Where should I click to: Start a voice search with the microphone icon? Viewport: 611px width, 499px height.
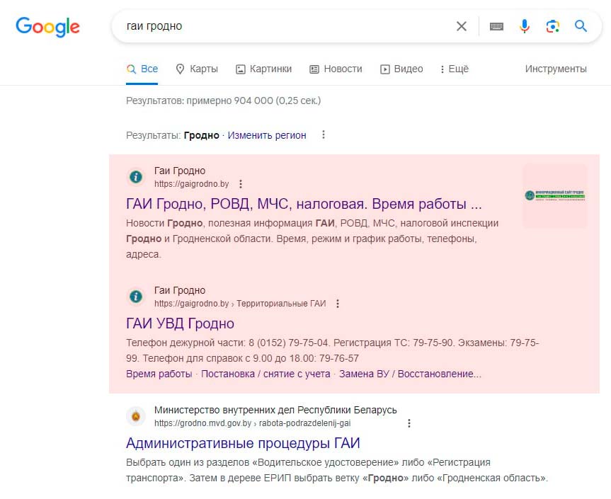coord(524,25)
